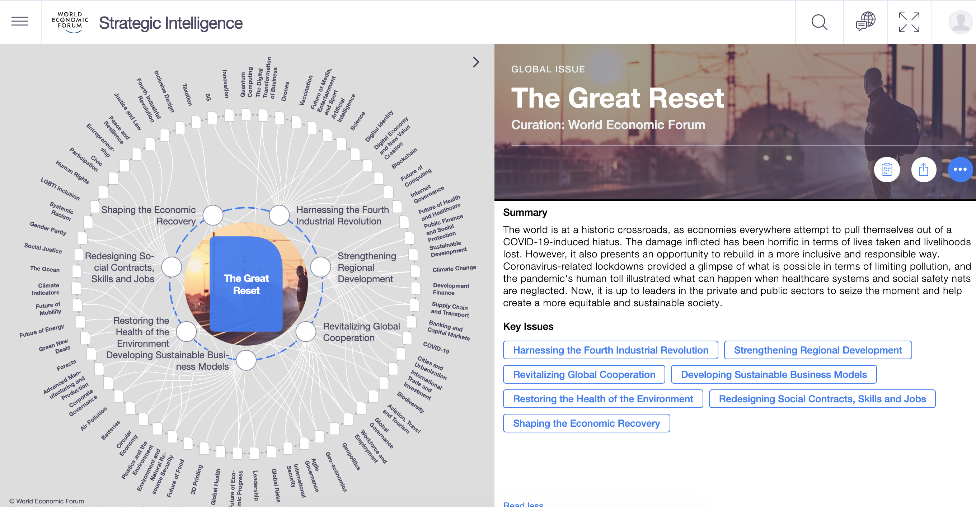Select The Great Reset center node
This screenshot has height=507, width=976.
coord(246,284)
